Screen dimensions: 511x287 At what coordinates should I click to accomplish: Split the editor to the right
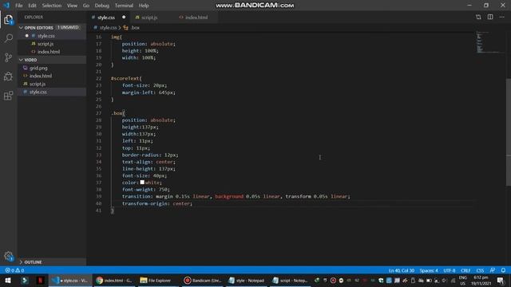pos(490,17)
